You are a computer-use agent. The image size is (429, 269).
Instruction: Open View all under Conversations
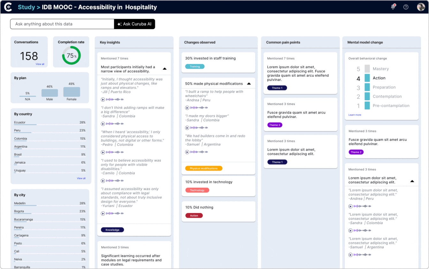40,64
